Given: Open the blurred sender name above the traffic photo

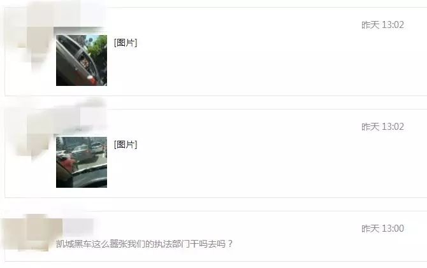Looking at the screenshot, I should pos(80,120).
